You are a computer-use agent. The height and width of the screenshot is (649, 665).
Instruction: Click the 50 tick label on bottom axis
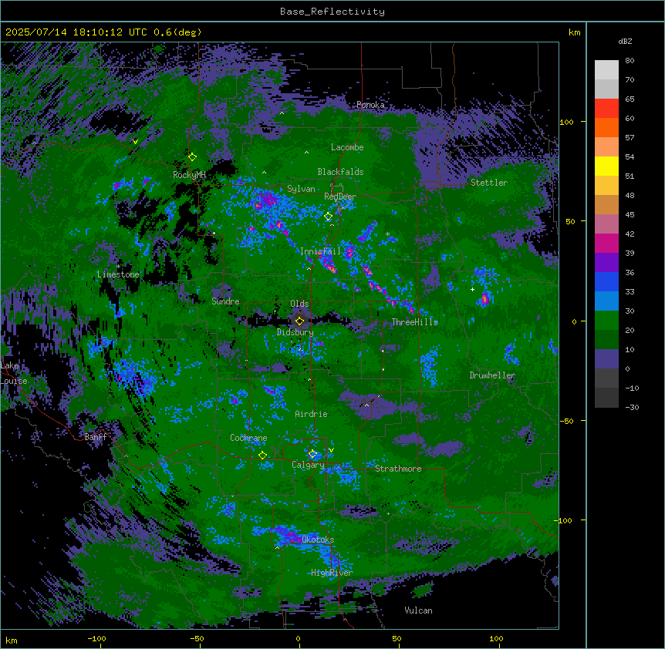[x=397, y=638]
